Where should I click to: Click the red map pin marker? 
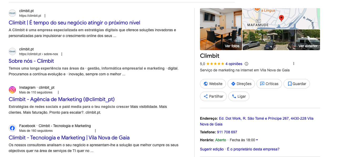click(x=281, y=18)
